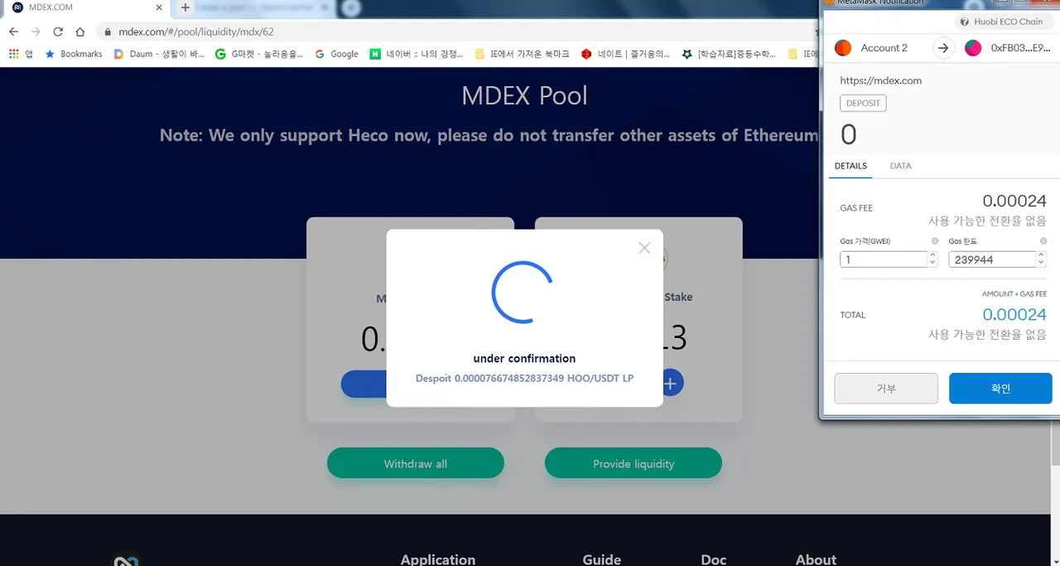
Task: Open the About footer heading
Action: click(x=816, y=559)
